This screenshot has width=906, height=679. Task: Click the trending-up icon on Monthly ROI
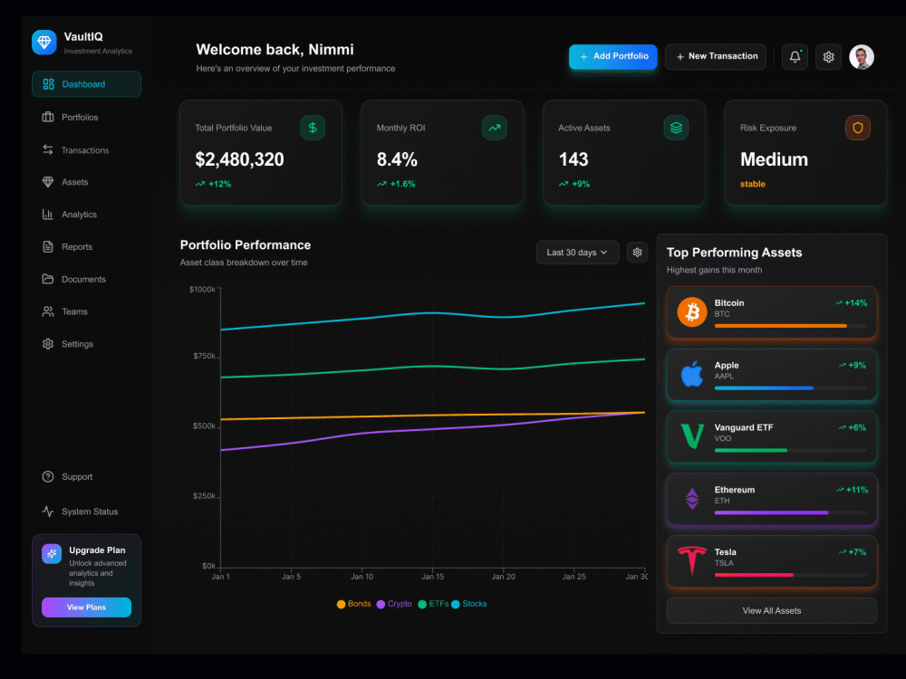pyautogui.click(x=494, y=128)
